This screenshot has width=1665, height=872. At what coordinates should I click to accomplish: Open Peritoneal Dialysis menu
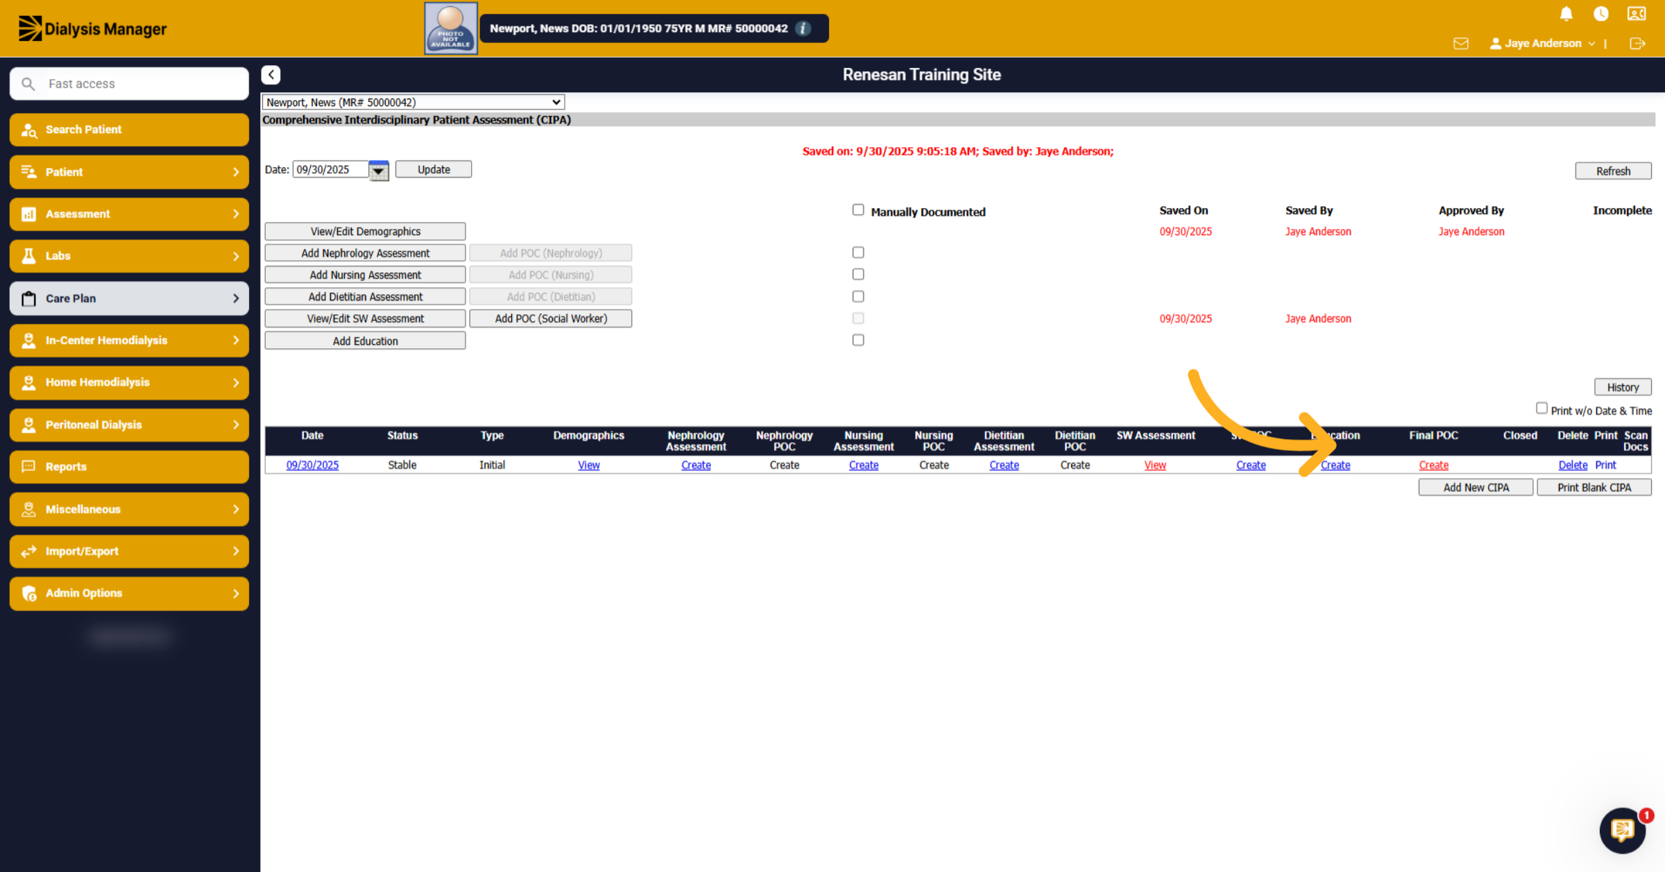(129, 425)
